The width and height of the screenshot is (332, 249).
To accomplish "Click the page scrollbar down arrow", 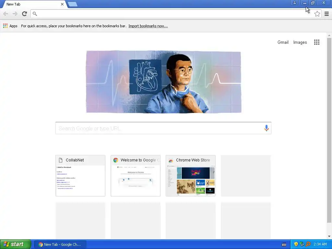I will point(329,236).
